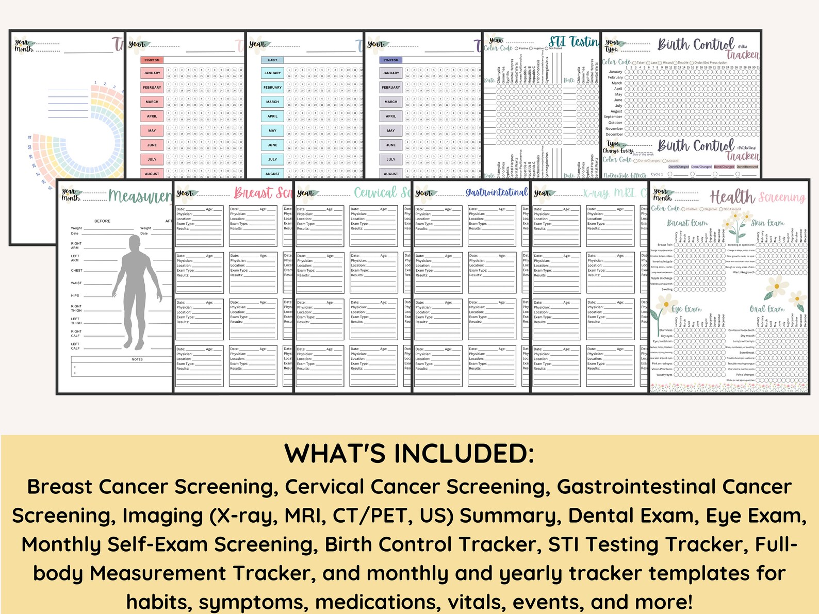Click the Notes/Side Effects label
The image size is (819, 614).
tap(625, 175)
